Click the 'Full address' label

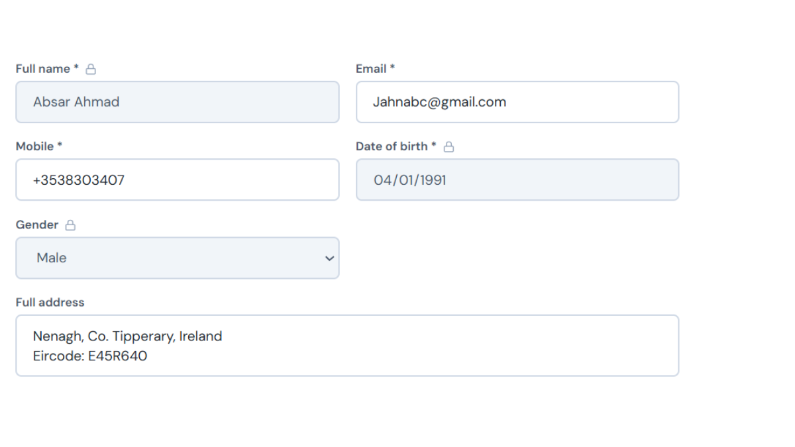pyautogui.click(x=50, y=303)
